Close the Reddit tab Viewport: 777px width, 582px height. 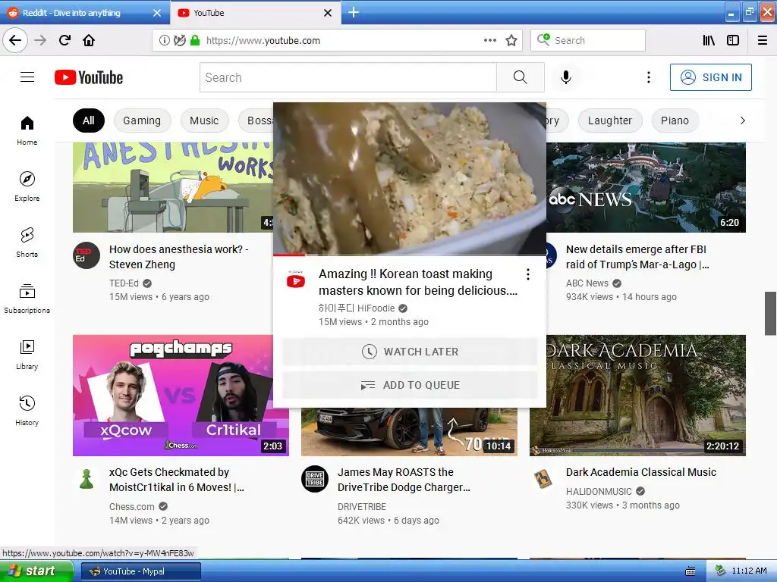[x=156, y=13]
